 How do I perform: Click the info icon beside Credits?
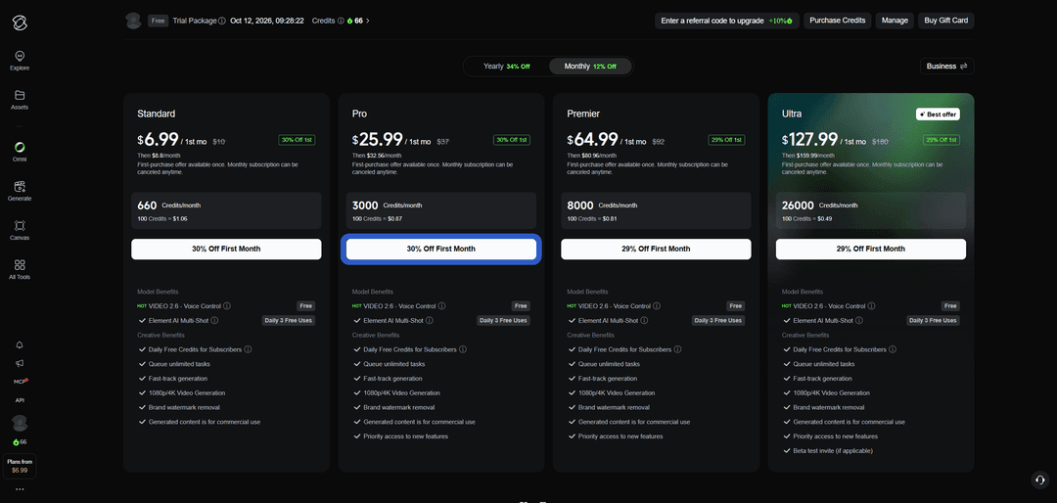(341, 21)
